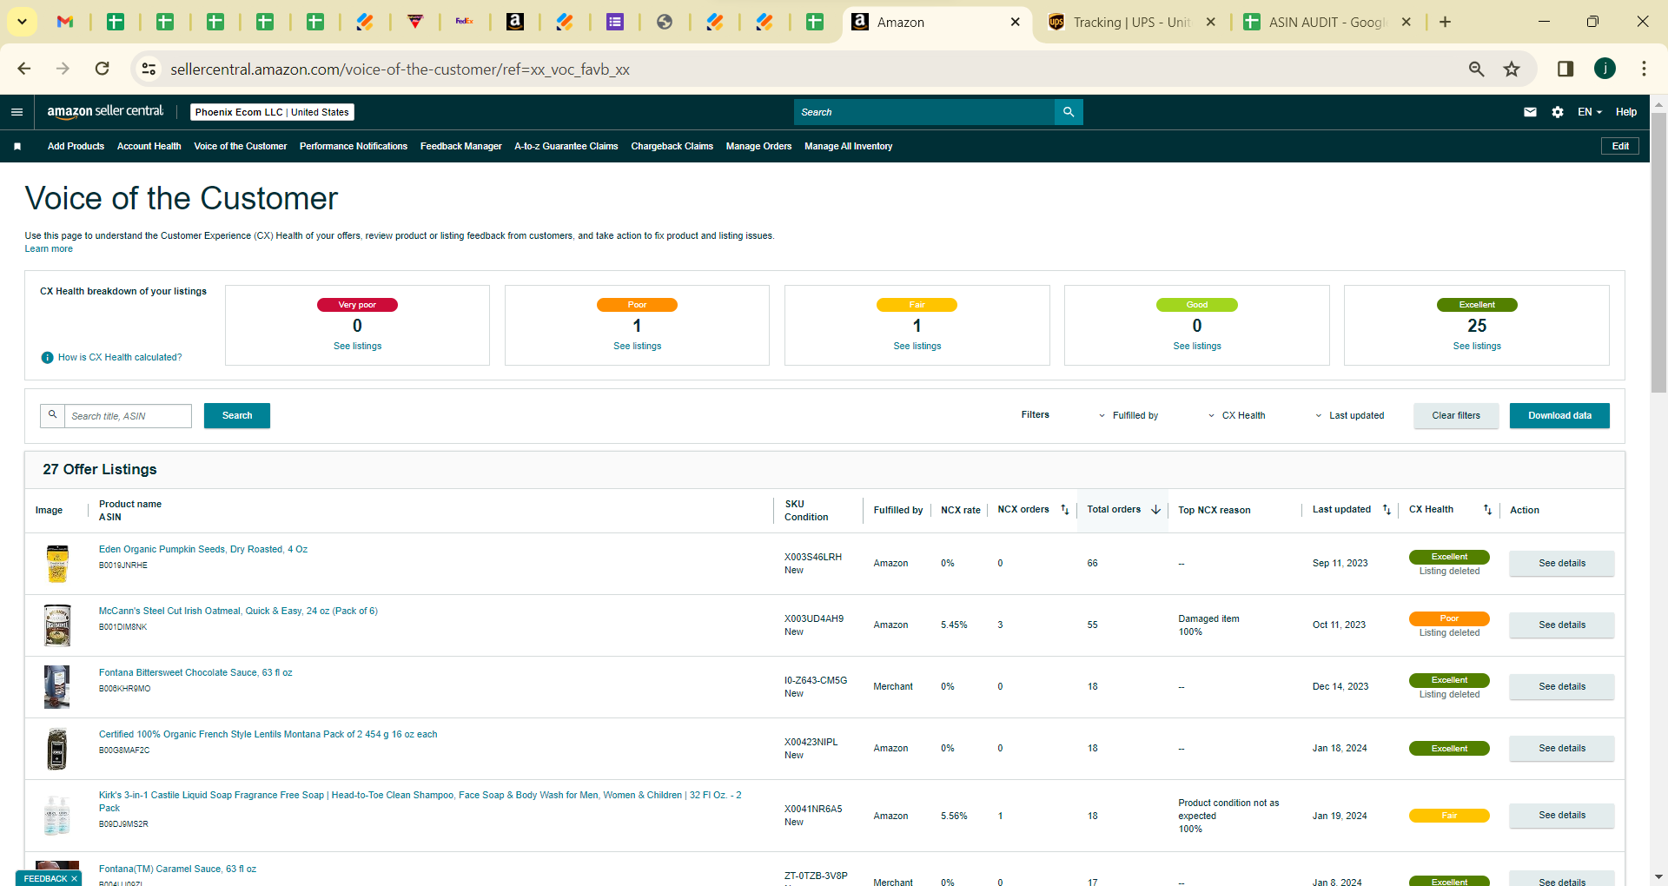Open Manage All Inventory menu item
This screenshot has height=886, width=1668.
point(849,147)
